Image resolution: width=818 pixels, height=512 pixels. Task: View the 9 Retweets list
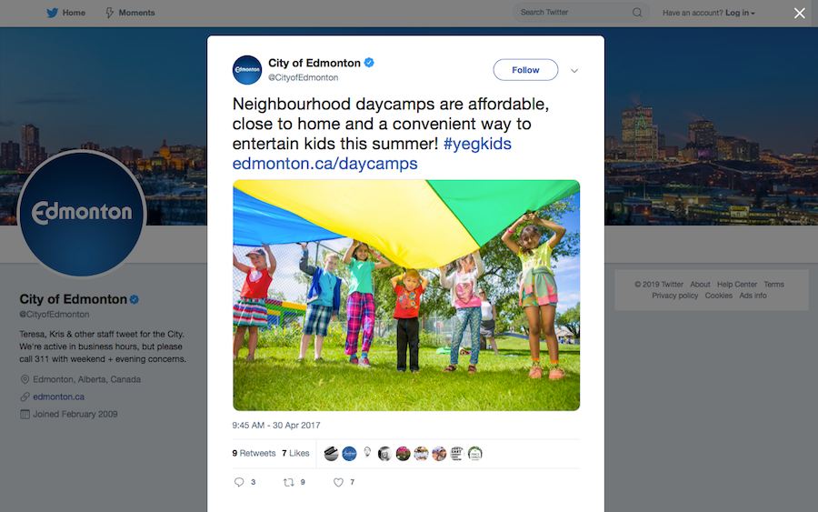(254, 453)
